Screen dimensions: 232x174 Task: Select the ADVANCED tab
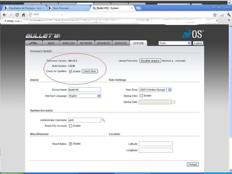click(x=104, y=43)
